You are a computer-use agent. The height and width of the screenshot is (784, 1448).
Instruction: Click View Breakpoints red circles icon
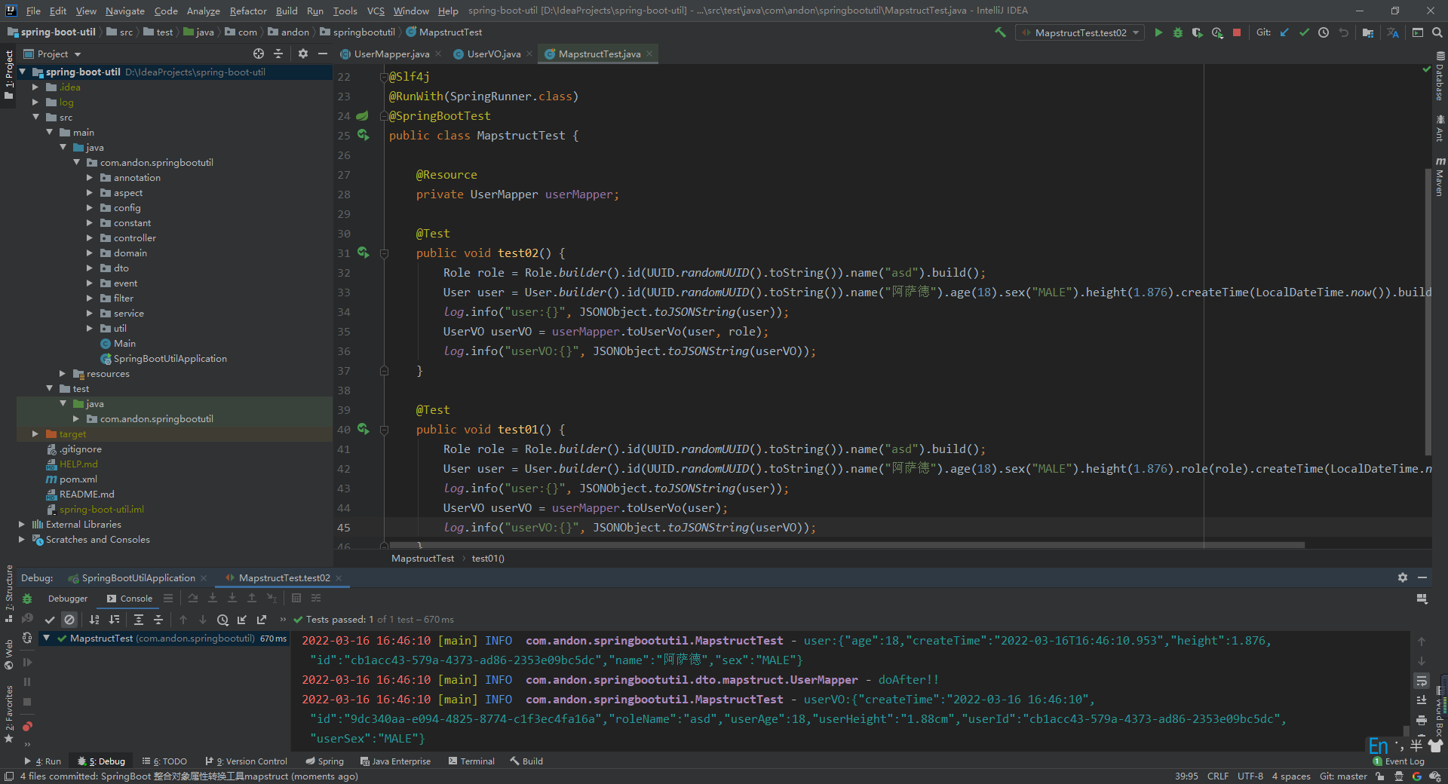27,727
